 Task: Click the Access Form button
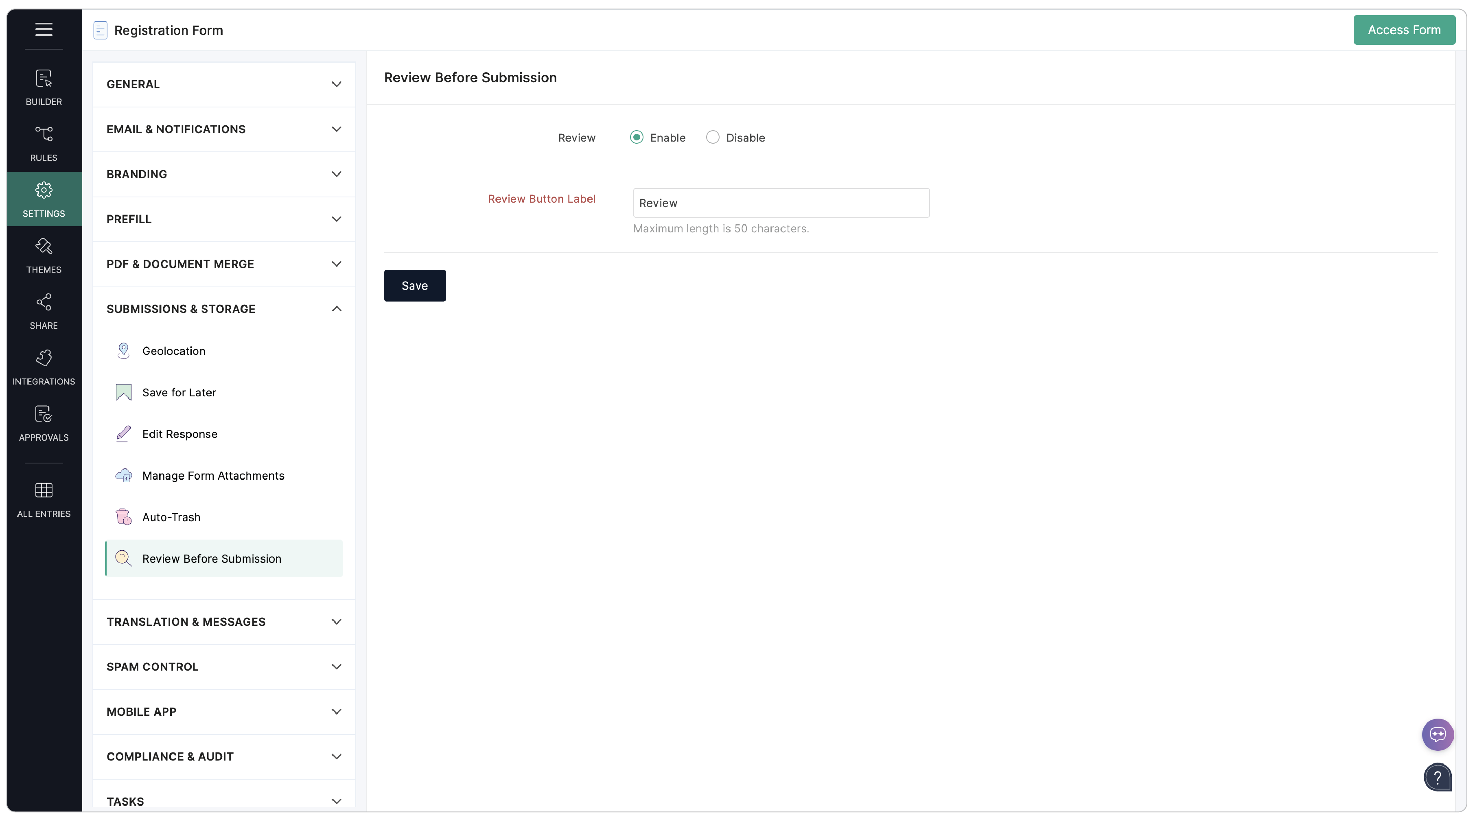pyautogui.click(x=1403, y=30)
